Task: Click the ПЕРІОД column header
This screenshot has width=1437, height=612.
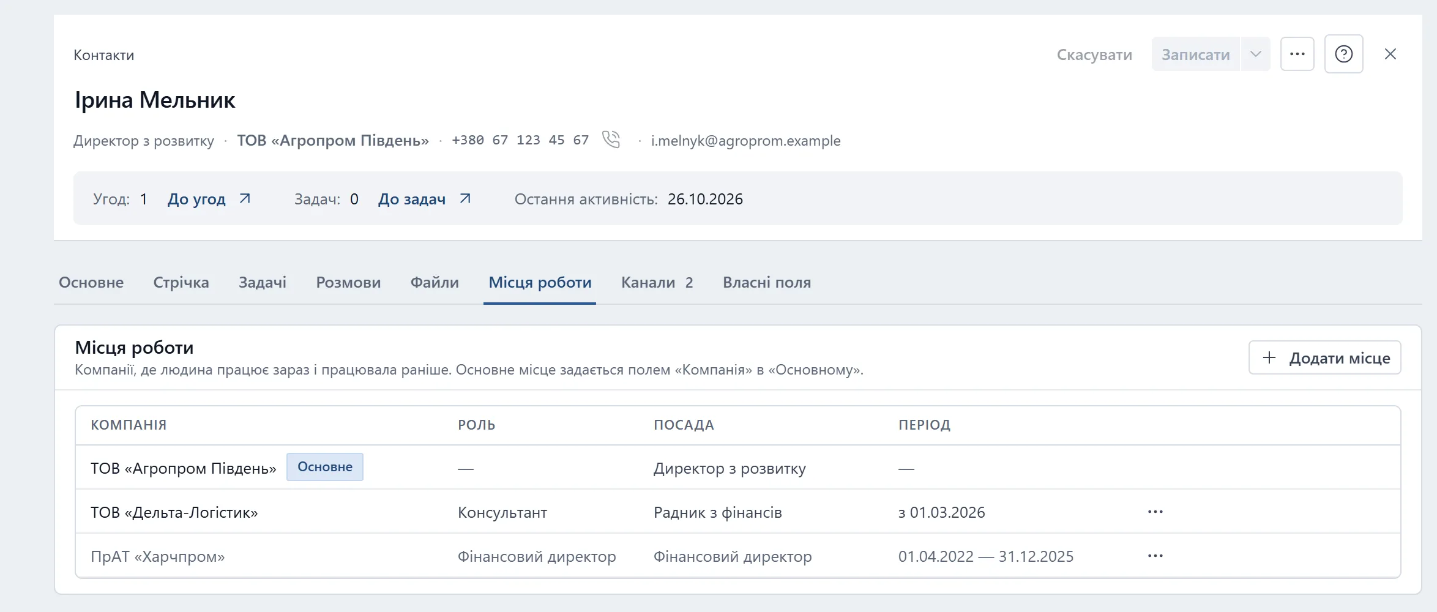Action: click(x=924, y=425)
